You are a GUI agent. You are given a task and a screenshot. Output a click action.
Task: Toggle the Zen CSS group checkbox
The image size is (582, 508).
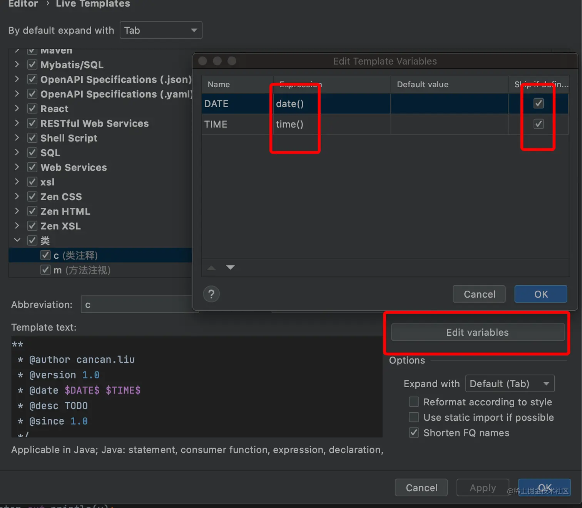32,197
